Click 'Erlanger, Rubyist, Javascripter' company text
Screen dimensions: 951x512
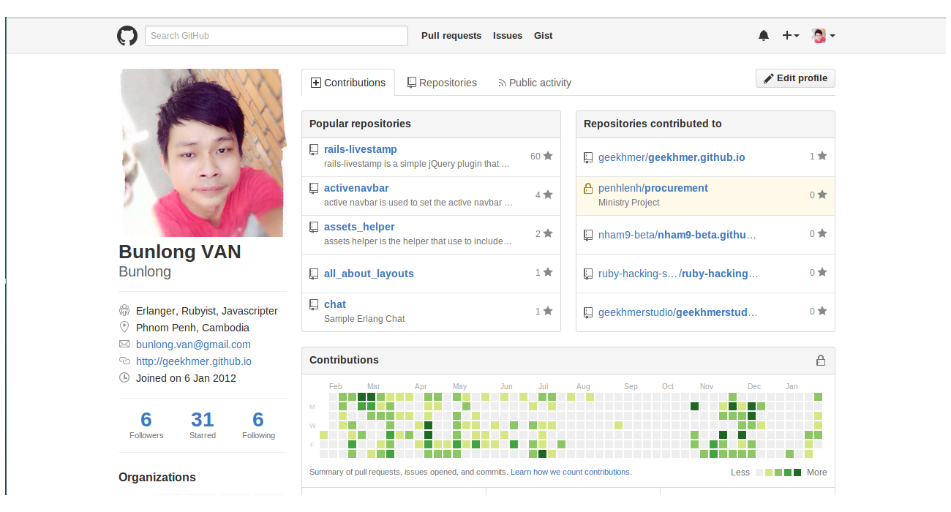[x=207, y=311]
